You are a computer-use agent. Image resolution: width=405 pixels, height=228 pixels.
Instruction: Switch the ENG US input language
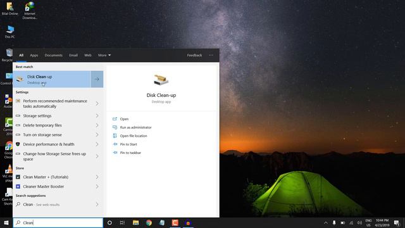(x=368, y=222)
